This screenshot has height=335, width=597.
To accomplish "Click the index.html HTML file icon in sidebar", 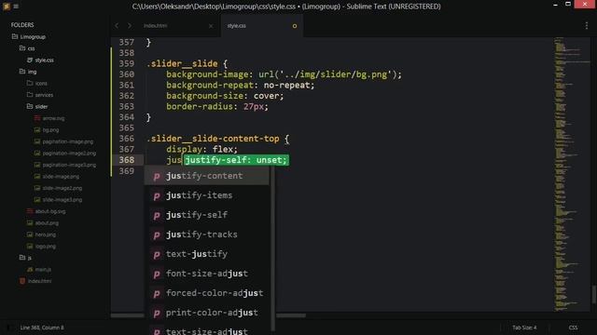I will pyautogui.click(x=22, y=281).
